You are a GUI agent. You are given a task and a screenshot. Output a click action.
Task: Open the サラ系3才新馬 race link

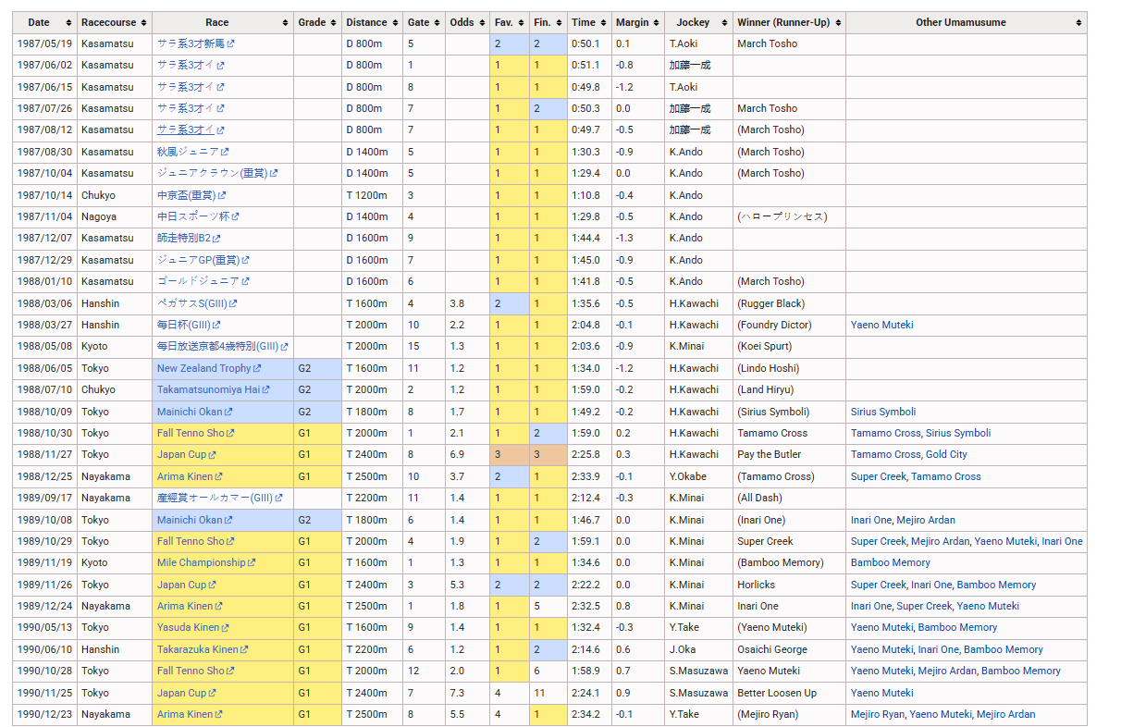(x=191, y=43)
